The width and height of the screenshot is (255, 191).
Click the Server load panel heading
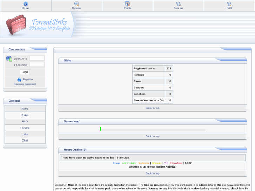[72, 121]
